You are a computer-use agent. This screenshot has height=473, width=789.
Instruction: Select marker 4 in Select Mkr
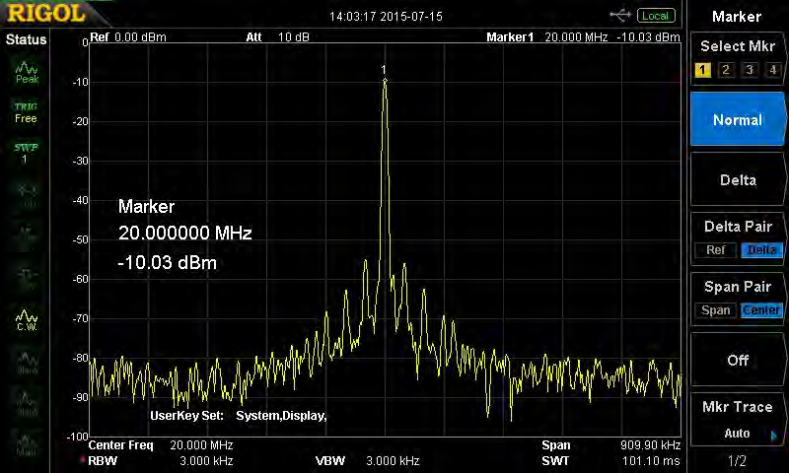pos(773,69)
